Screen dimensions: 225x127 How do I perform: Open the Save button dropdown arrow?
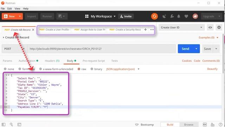tap(216, 49)
